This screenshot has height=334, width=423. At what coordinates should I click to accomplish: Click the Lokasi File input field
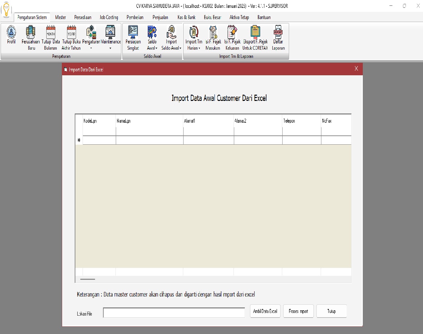click(x=174, y=313)
